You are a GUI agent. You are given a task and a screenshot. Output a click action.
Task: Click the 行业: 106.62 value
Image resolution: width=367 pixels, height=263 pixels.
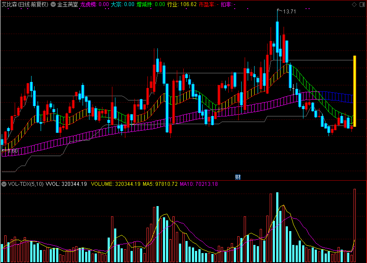[x=182, y=4]
